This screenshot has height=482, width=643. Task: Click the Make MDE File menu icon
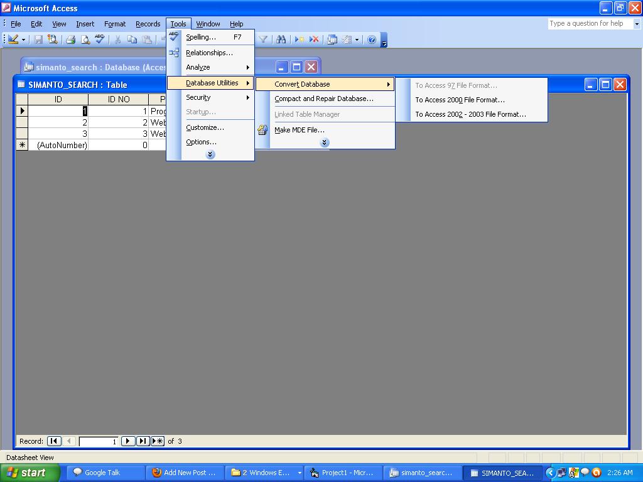pos(262,130)
